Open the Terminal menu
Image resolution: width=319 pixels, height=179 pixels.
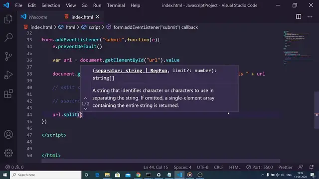[116, 5]
